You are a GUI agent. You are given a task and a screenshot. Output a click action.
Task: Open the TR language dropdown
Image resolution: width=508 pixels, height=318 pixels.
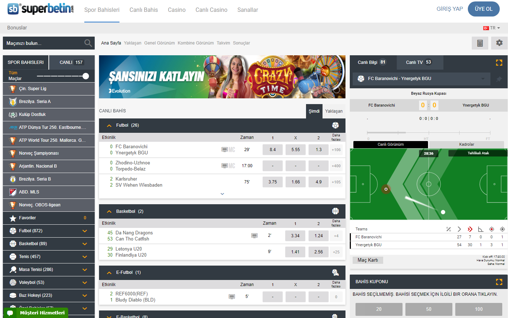491,28
